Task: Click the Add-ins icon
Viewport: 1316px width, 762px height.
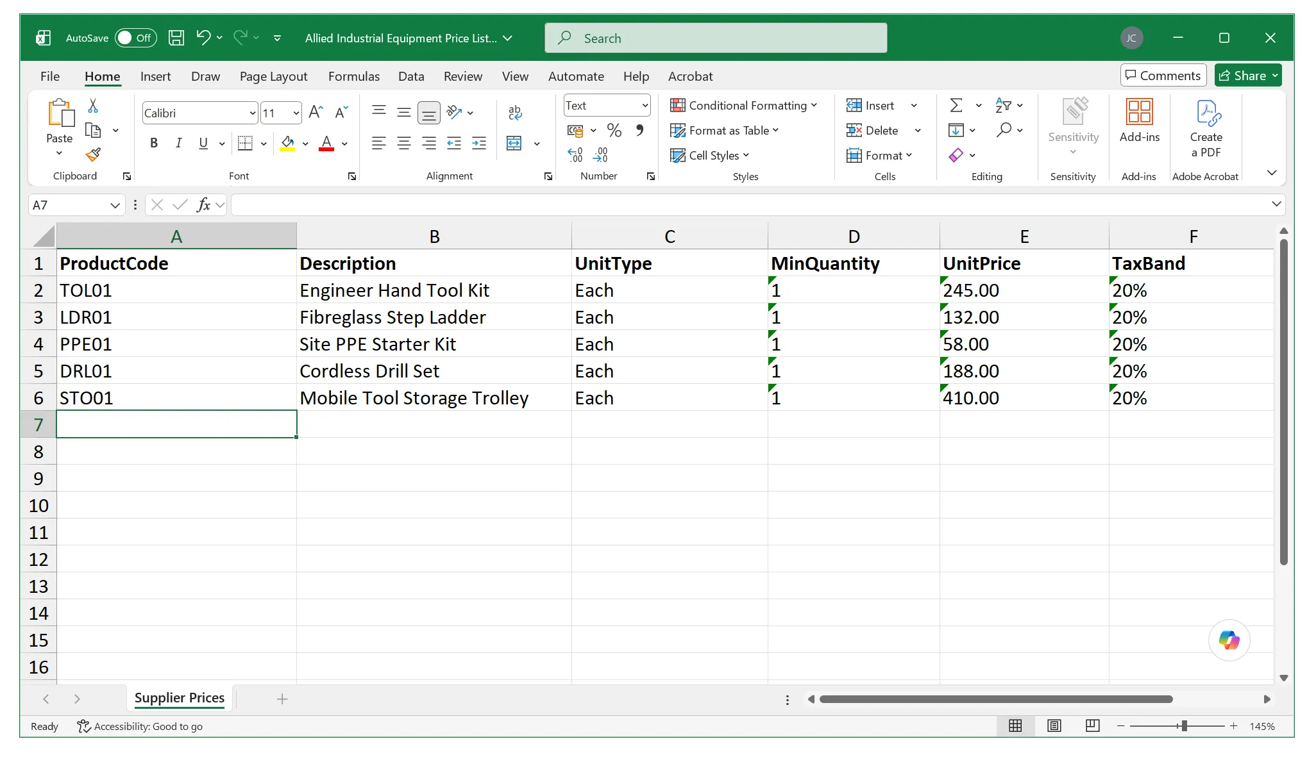Action: coord(1140,120)
